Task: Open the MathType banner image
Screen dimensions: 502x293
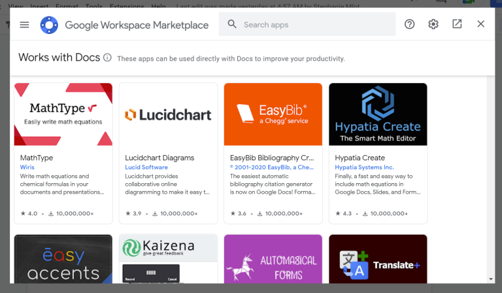Action: point(63,114)
